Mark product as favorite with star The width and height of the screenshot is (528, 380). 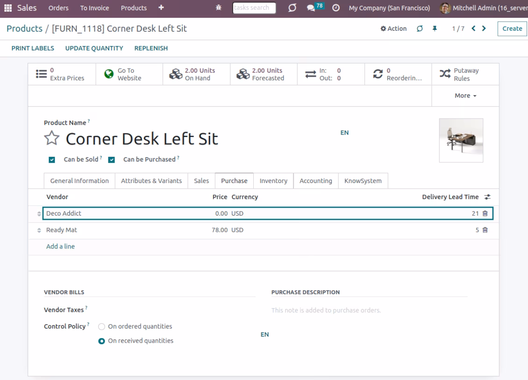pyautogui.click(x=51, y=138)
